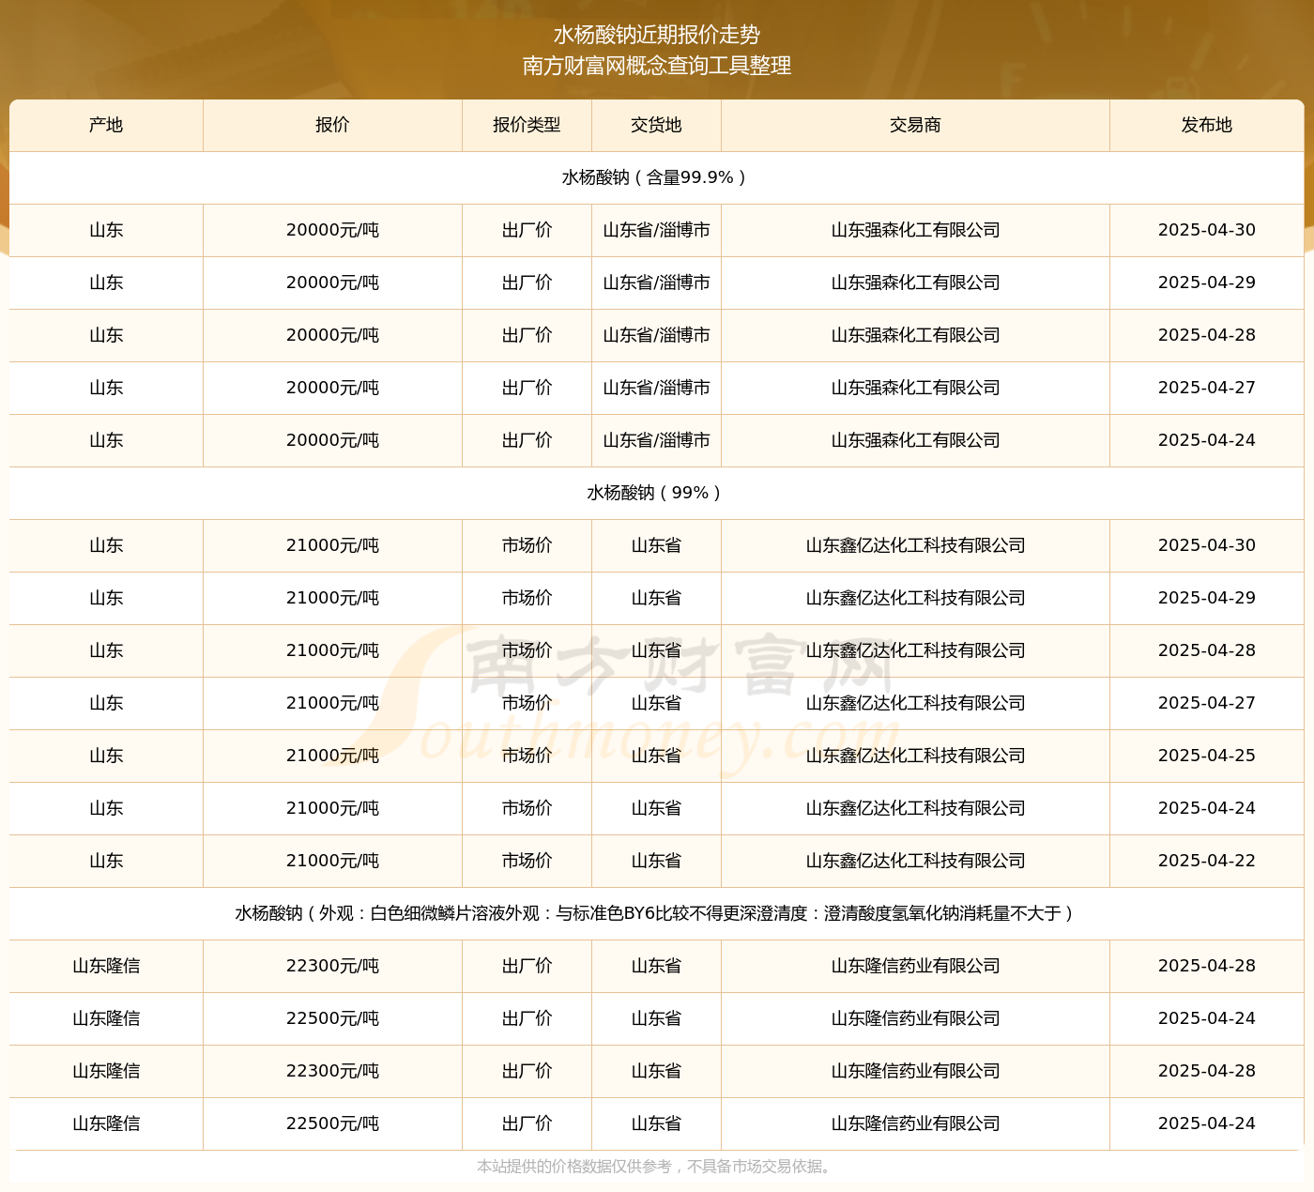This screenshot has height=1192, width=1314.
Task: Click 市场价 in the 2025-04-25 row
Action: point(527,756)
